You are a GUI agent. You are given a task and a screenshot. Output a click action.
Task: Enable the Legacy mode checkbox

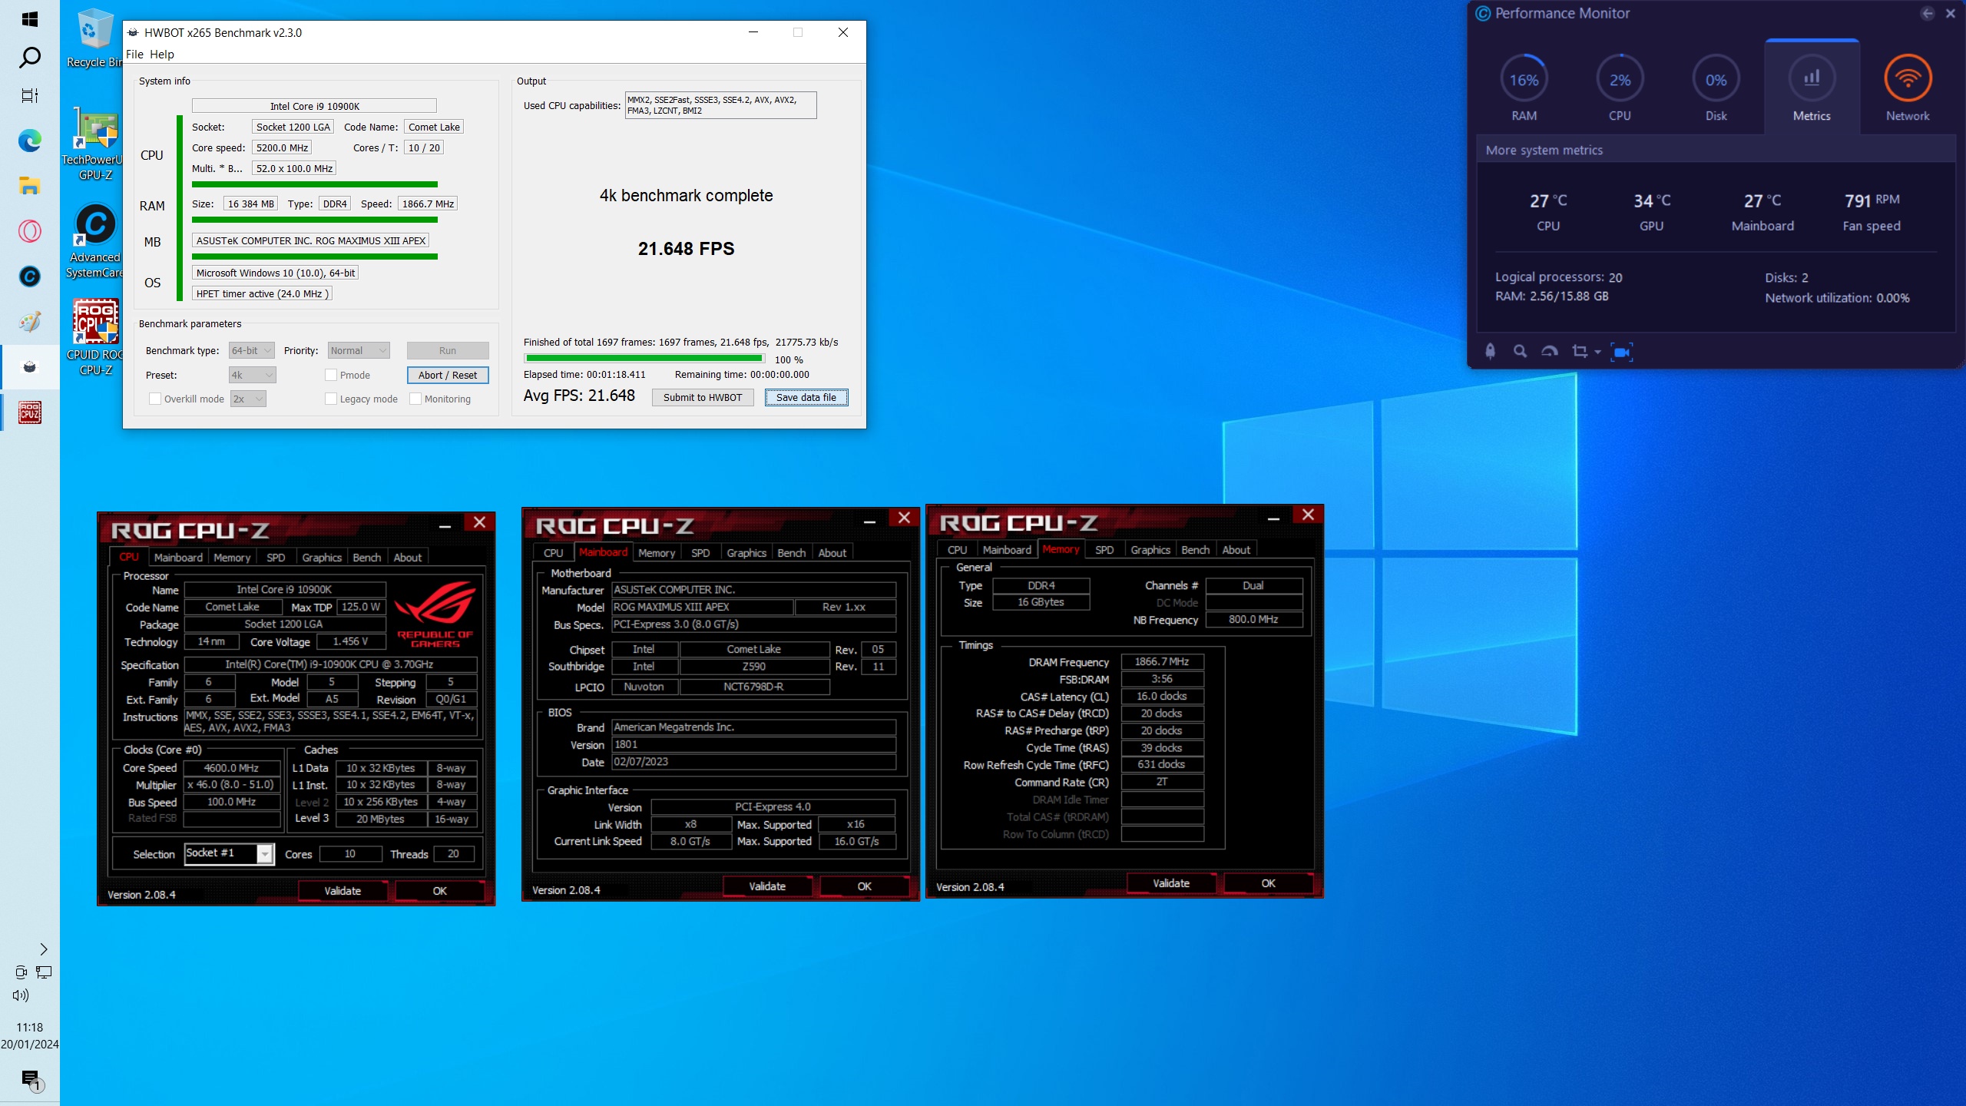coord(331,399)
